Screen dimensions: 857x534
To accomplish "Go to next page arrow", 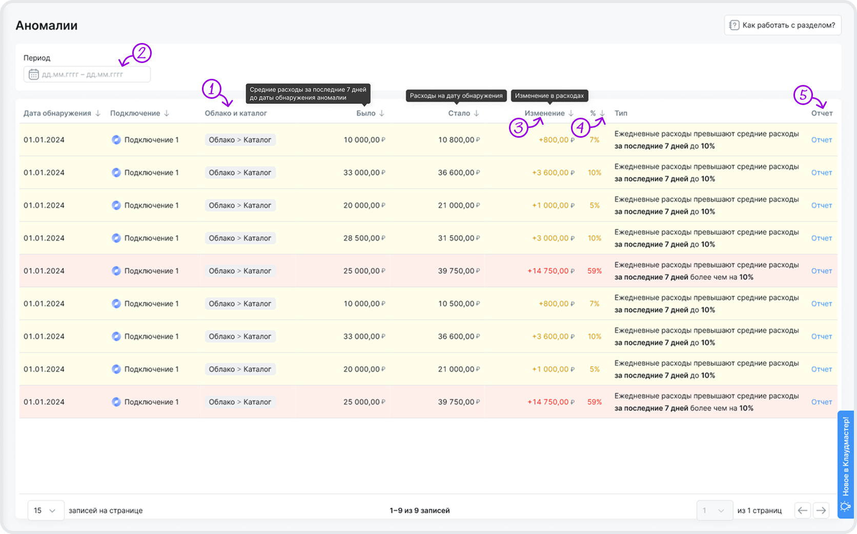I will (x=821, y=510).
